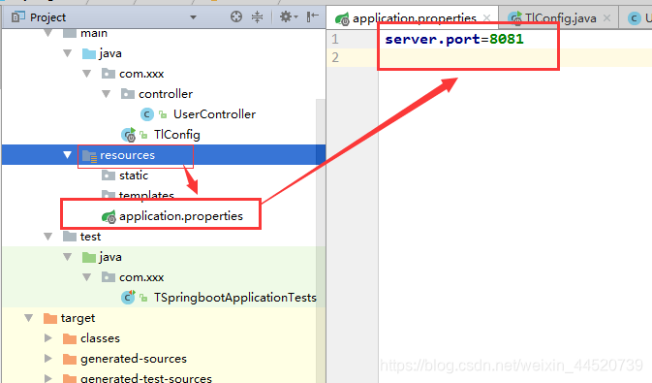
Task: Click the blue main java folder icon
Action: [x=89, y=53]
